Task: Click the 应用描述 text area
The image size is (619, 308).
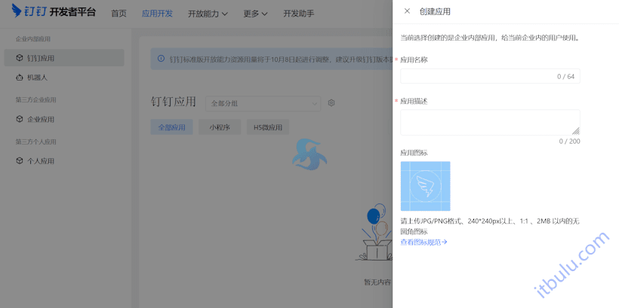Action: tap(491, 123)
